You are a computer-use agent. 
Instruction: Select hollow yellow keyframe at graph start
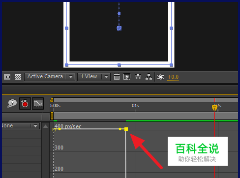coord(55,129)
